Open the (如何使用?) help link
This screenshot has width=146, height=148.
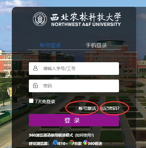(84, 135)
